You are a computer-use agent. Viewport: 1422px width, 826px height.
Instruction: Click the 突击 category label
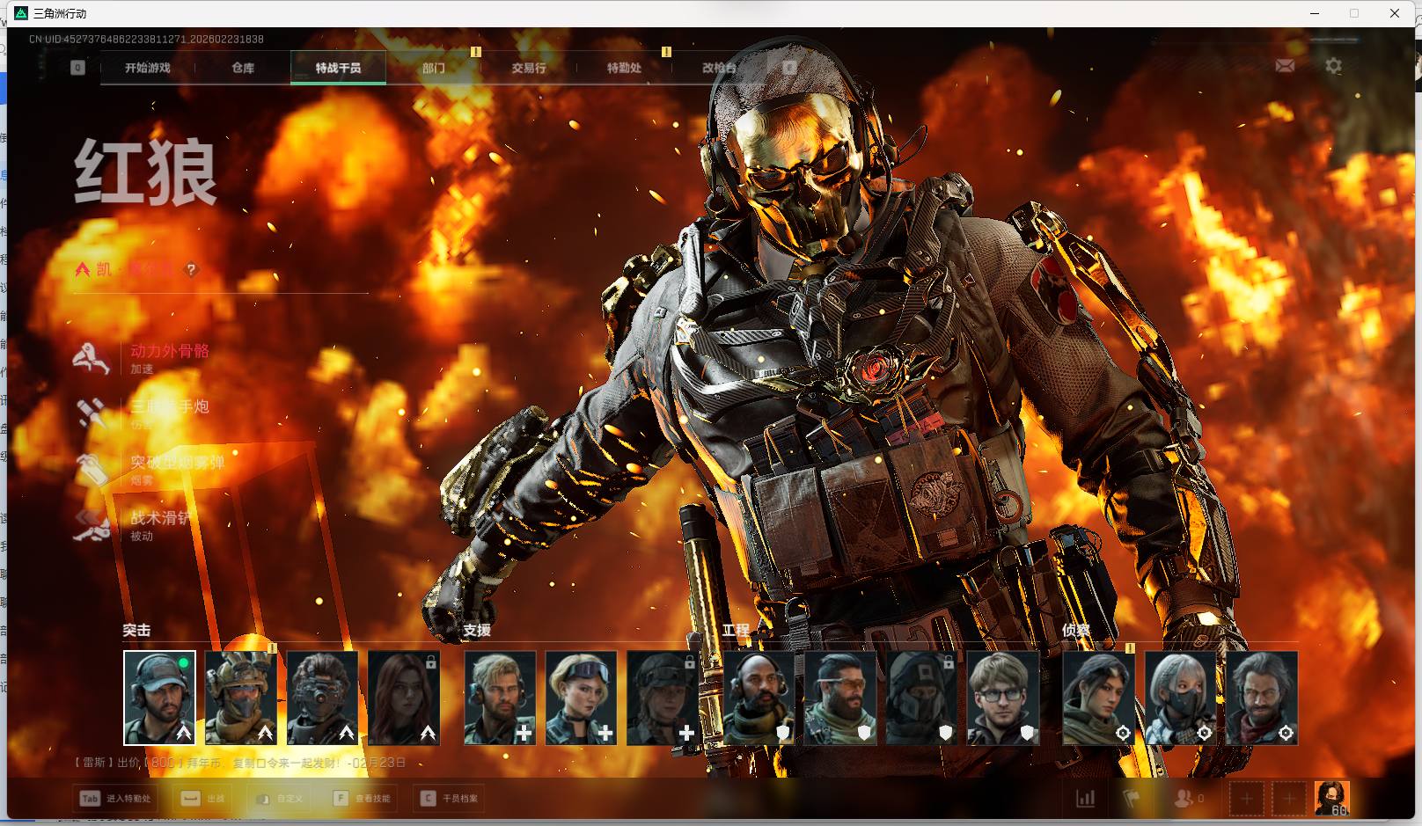pyautogui.click(x=136, y=630)
